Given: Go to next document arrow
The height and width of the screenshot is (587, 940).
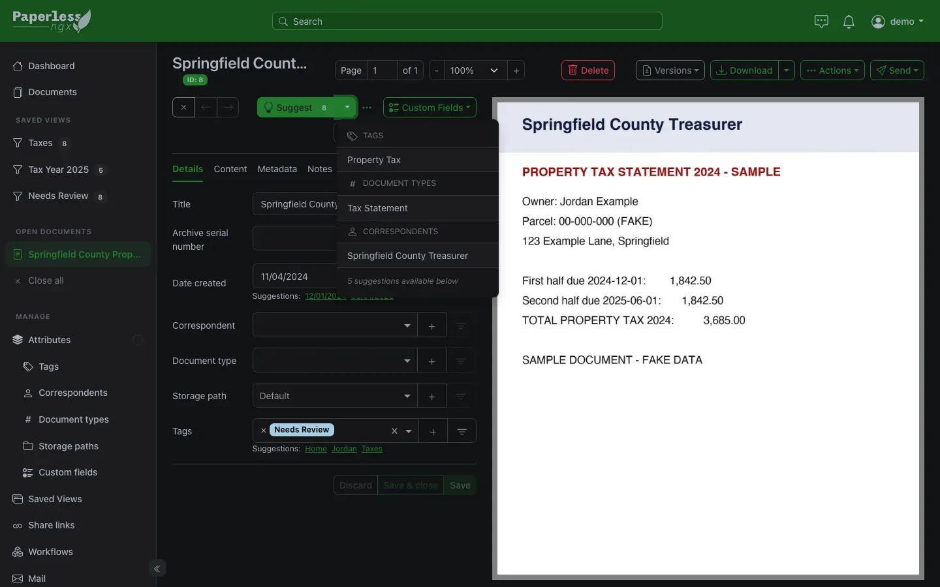Looking at the screenshot, I should (x=228, y=108).
